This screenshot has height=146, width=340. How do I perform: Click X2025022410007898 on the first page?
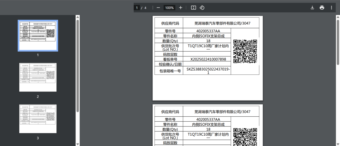coord(208,59)
